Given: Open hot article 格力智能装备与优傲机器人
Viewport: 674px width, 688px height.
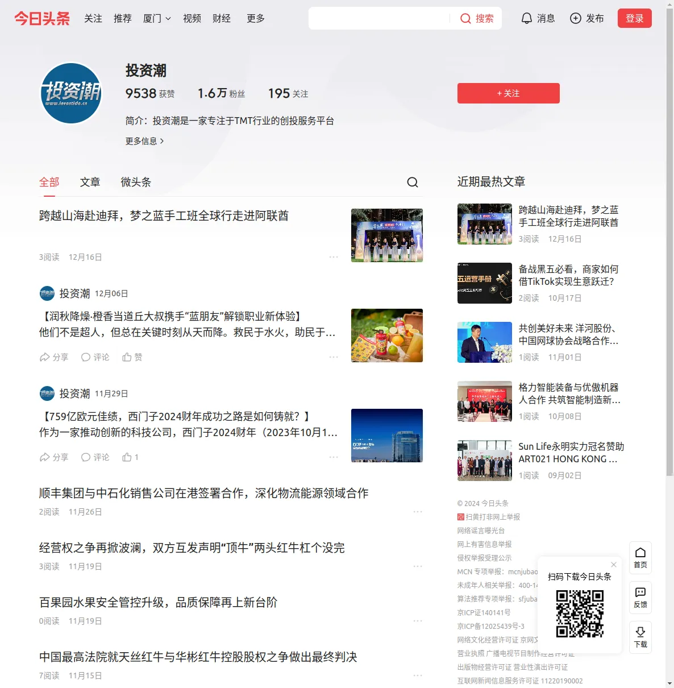Looking at the screenshot, I should pyautogui.click(x=570, y=393).
